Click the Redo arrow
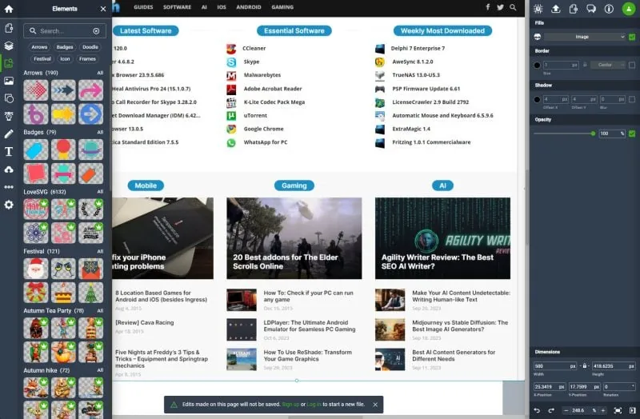Image resolution: width=640 pixels, height=419 pixels. [x=551, y=410]
